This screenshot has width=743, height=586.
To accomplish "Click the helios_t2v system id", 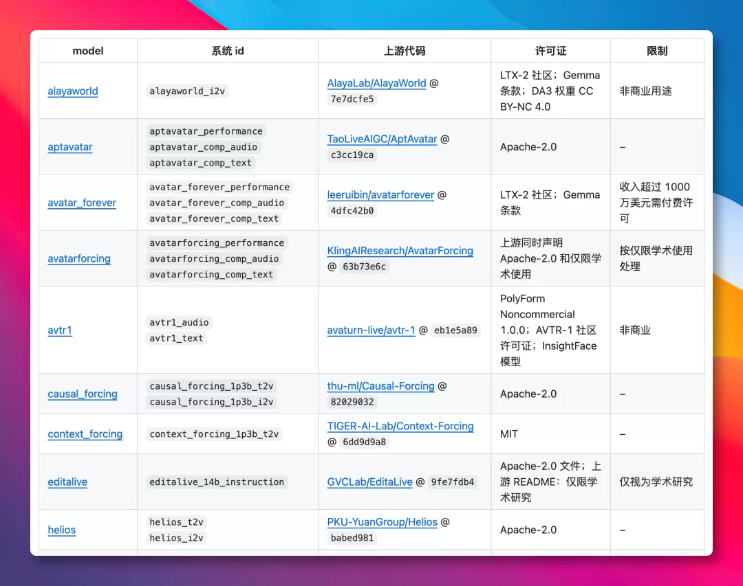I will tap(176, 522).
